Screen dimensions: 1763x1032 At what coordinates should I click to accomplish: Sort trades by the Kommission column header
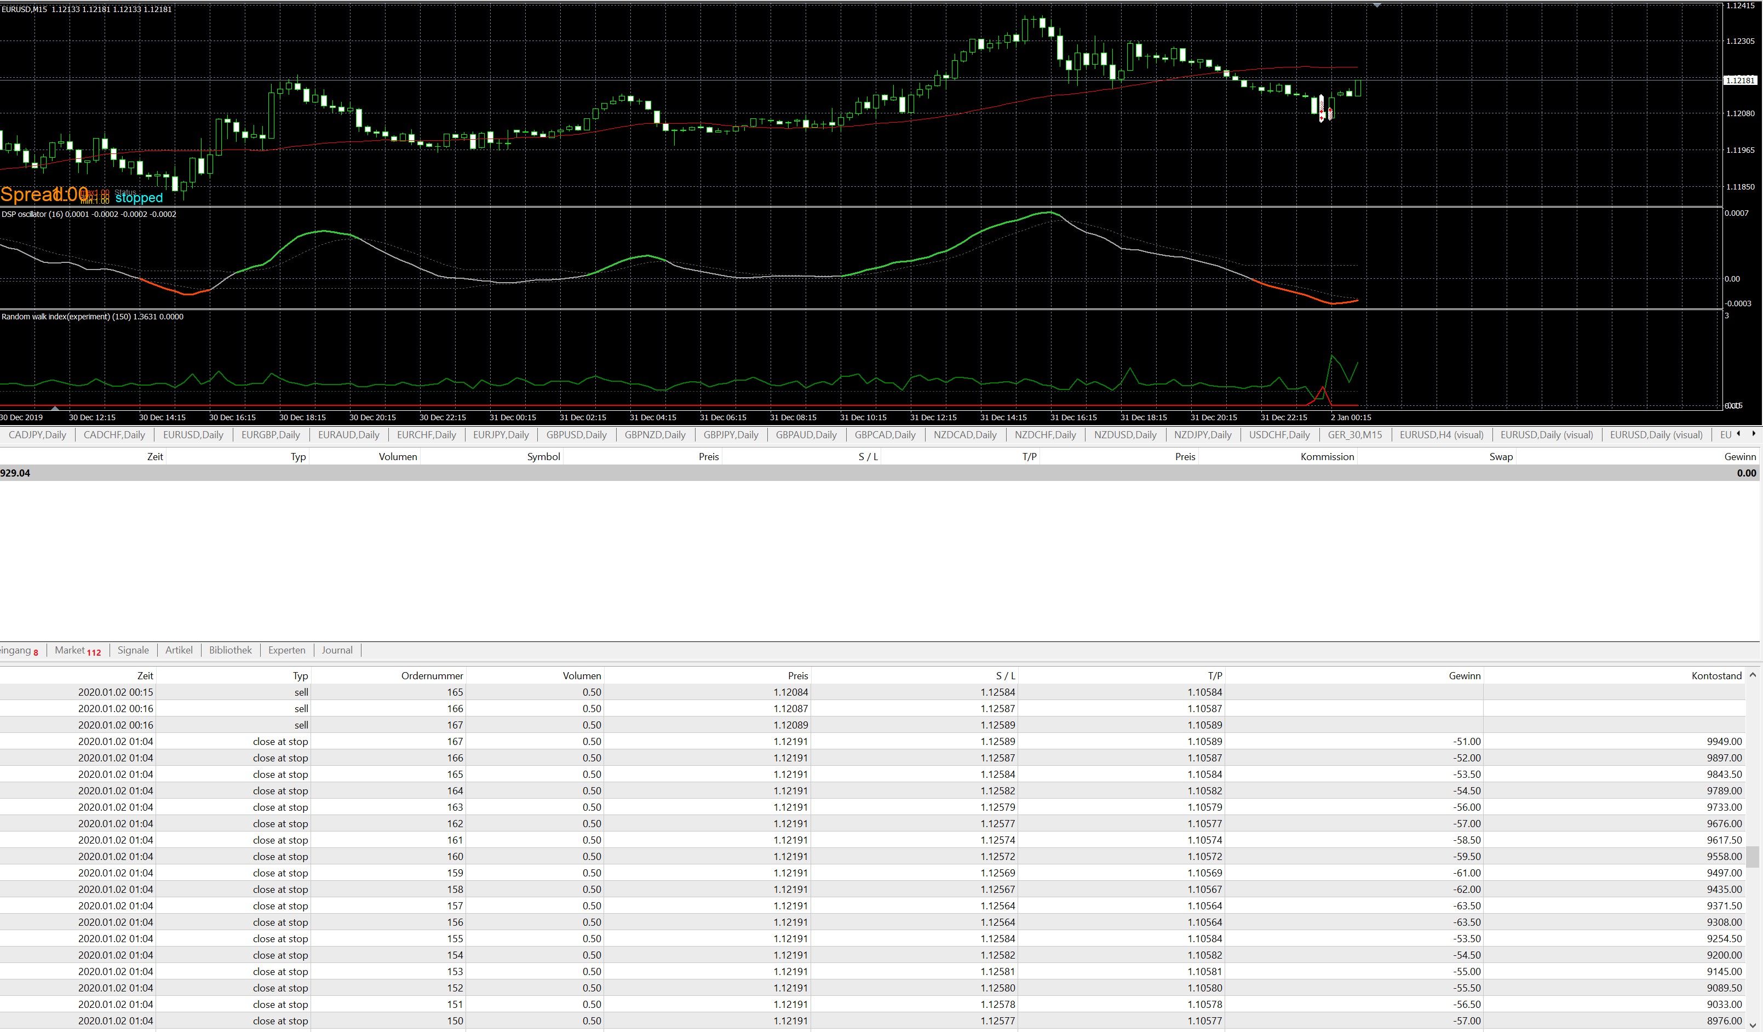(x=1327, y=456)
